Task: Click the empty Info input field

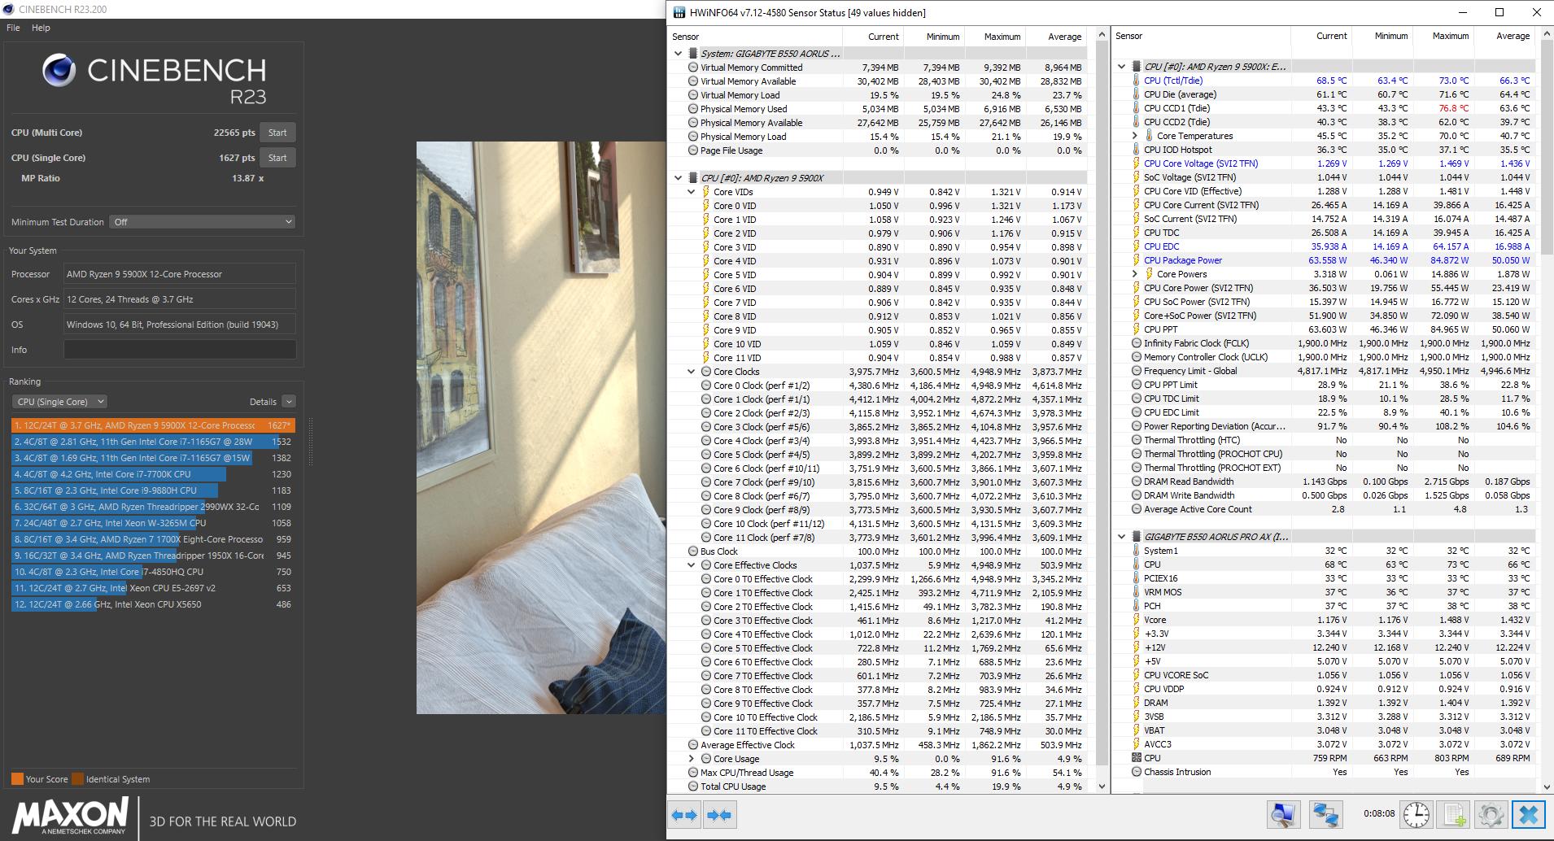Action: pyautogui.click(x=180, y=350)
